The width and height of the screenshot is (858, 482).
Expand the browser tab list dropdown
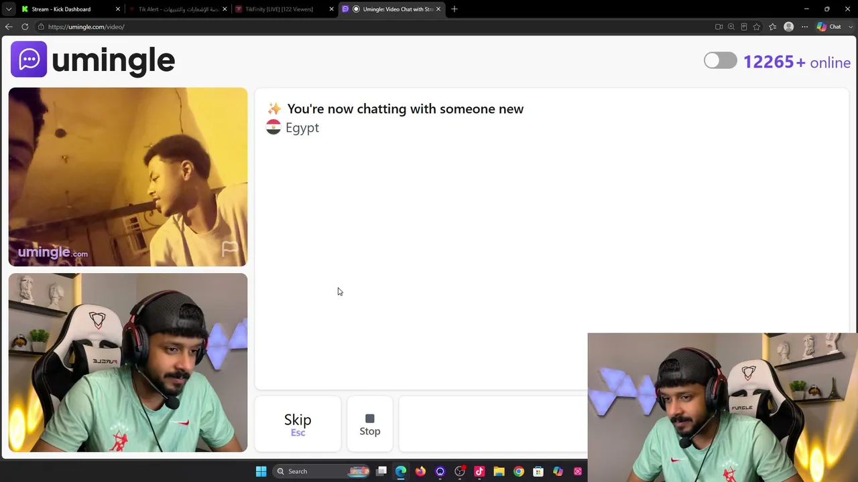point(9,9)
